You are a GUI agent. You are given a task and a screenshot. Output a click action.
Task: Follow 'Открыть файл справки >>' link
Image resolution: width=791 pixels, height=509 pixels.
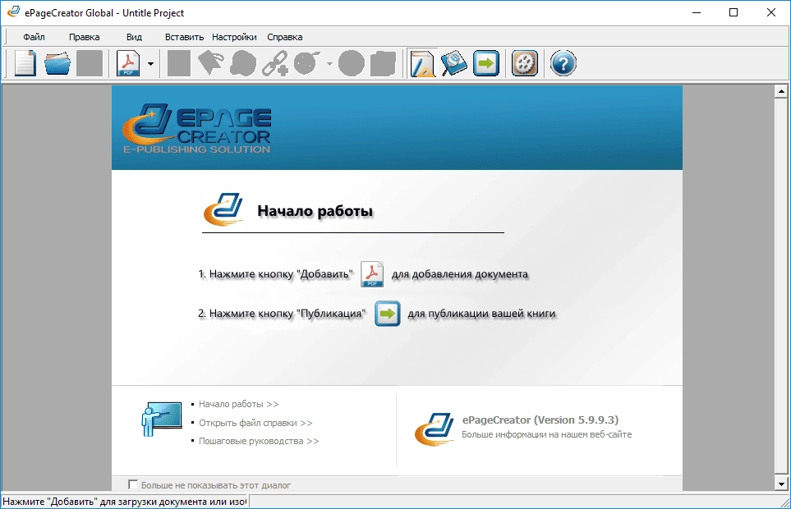tap(255, 423)
